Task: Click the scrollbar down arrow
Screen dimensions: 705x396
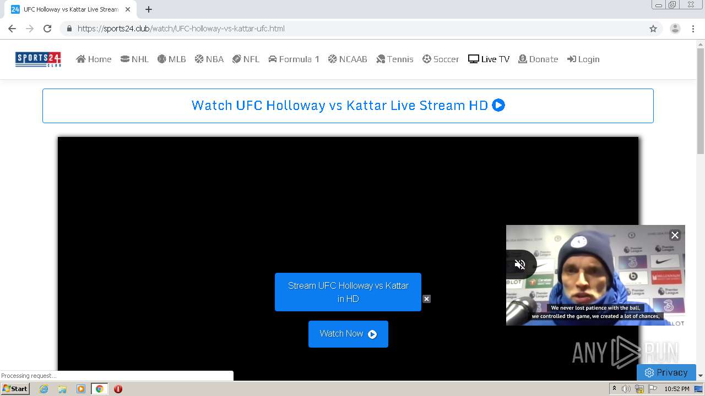Action: [x=701, y=376]
